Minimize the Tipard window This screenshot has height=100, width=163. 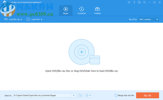[x=149, y=2]
